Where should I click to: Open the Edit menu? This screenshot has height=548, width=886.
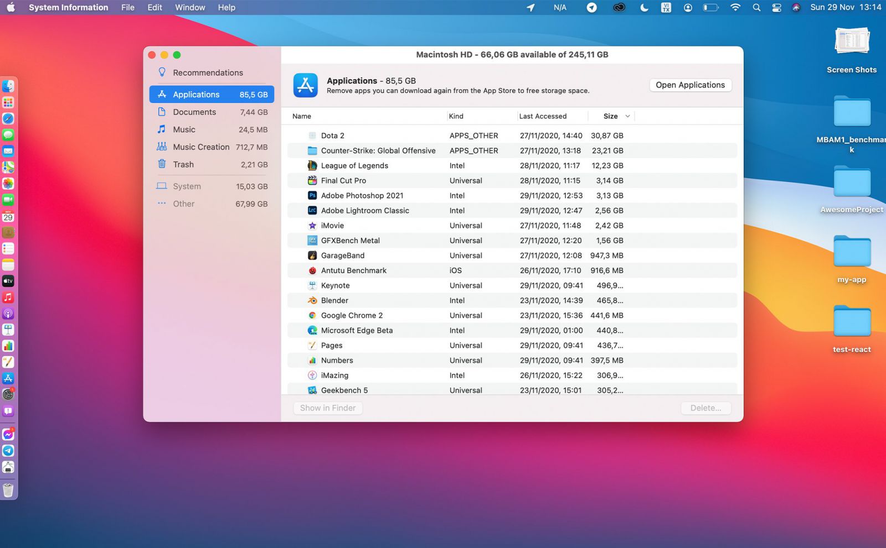(x=154, y=7)
